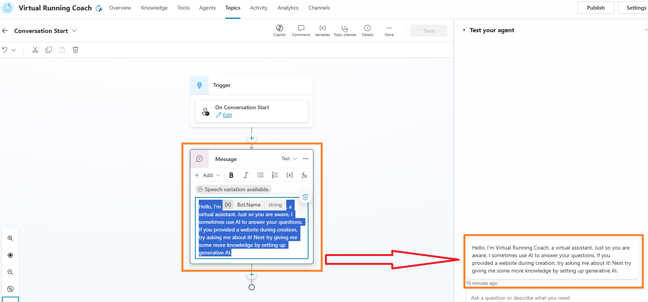Click the cut scissors icon
The image size is (648, 302).
click(35, 50)
